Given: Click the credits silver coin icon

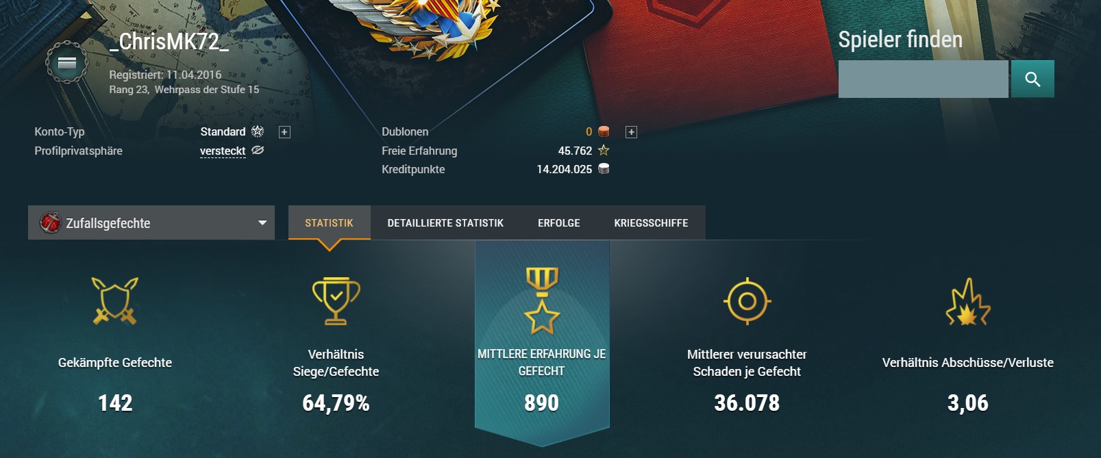Looking at the screenshot, I should coord(604,168).
